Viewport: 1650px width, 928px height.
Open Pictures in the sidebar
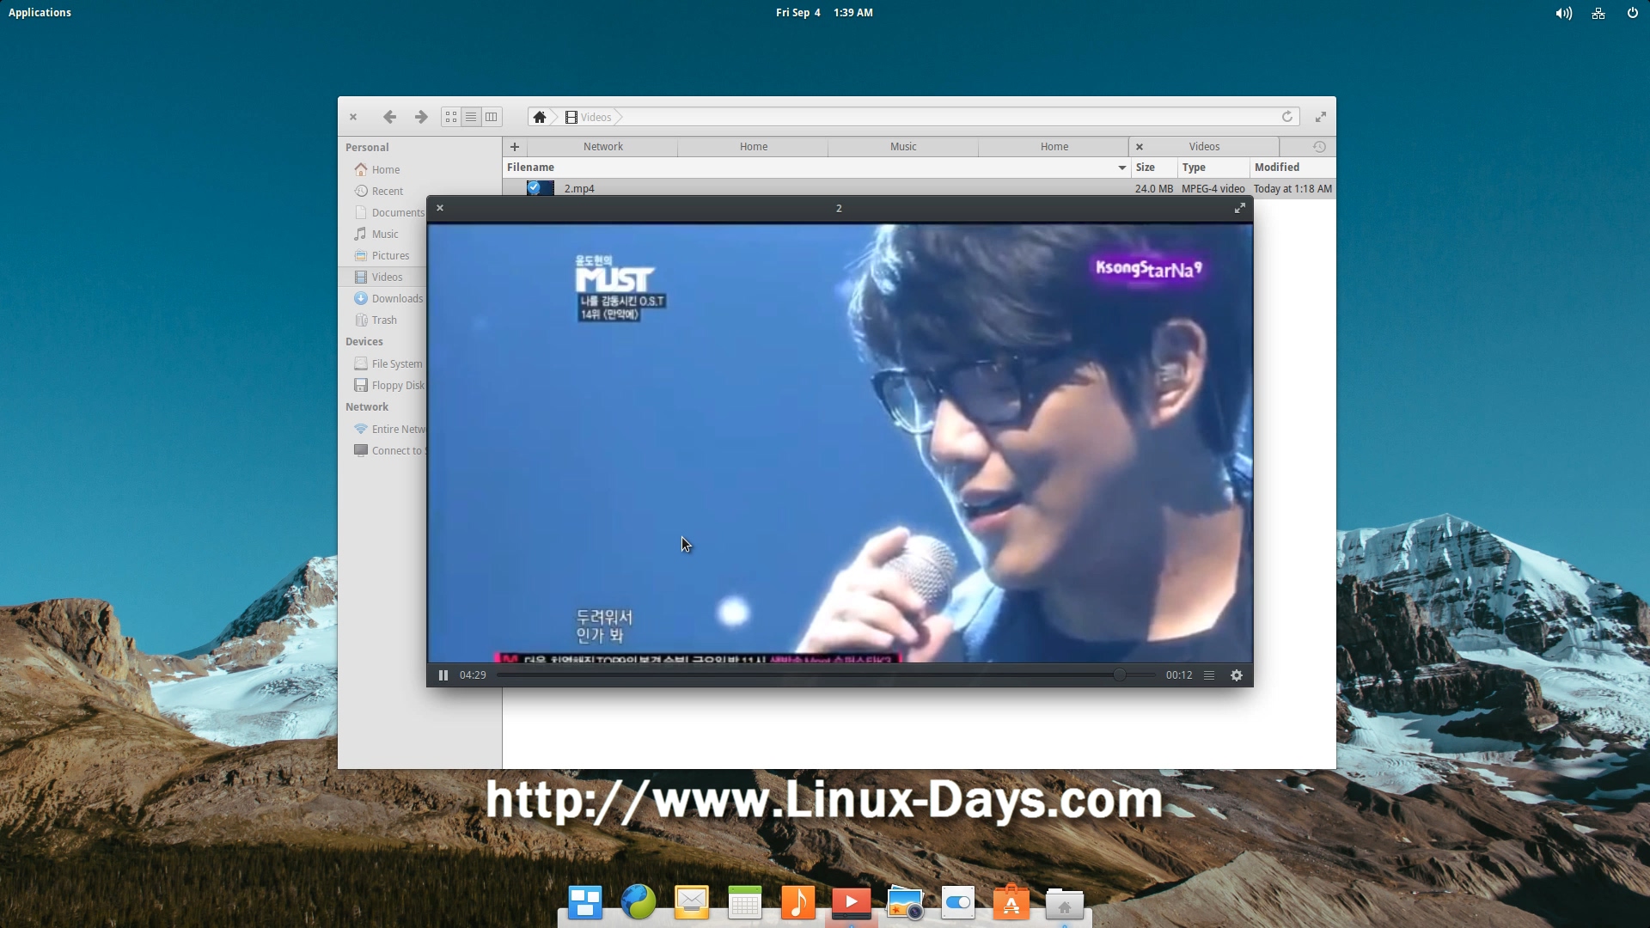[382, 256]
